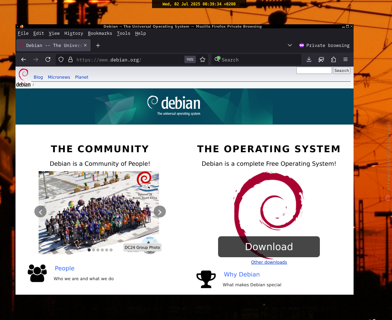Viewport: 392px width, 320px height.
Task: Click 'THE COMMUNITY' heading
Action: pyautogui.click(x=100, y=149)
